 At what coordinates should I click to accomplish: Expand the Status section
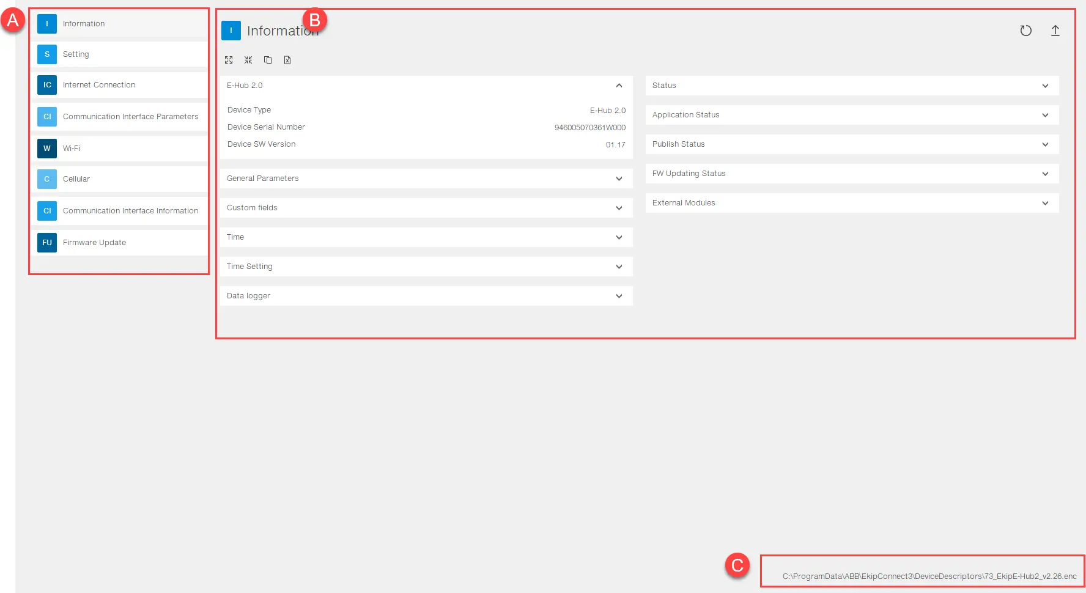(1045, 86)
